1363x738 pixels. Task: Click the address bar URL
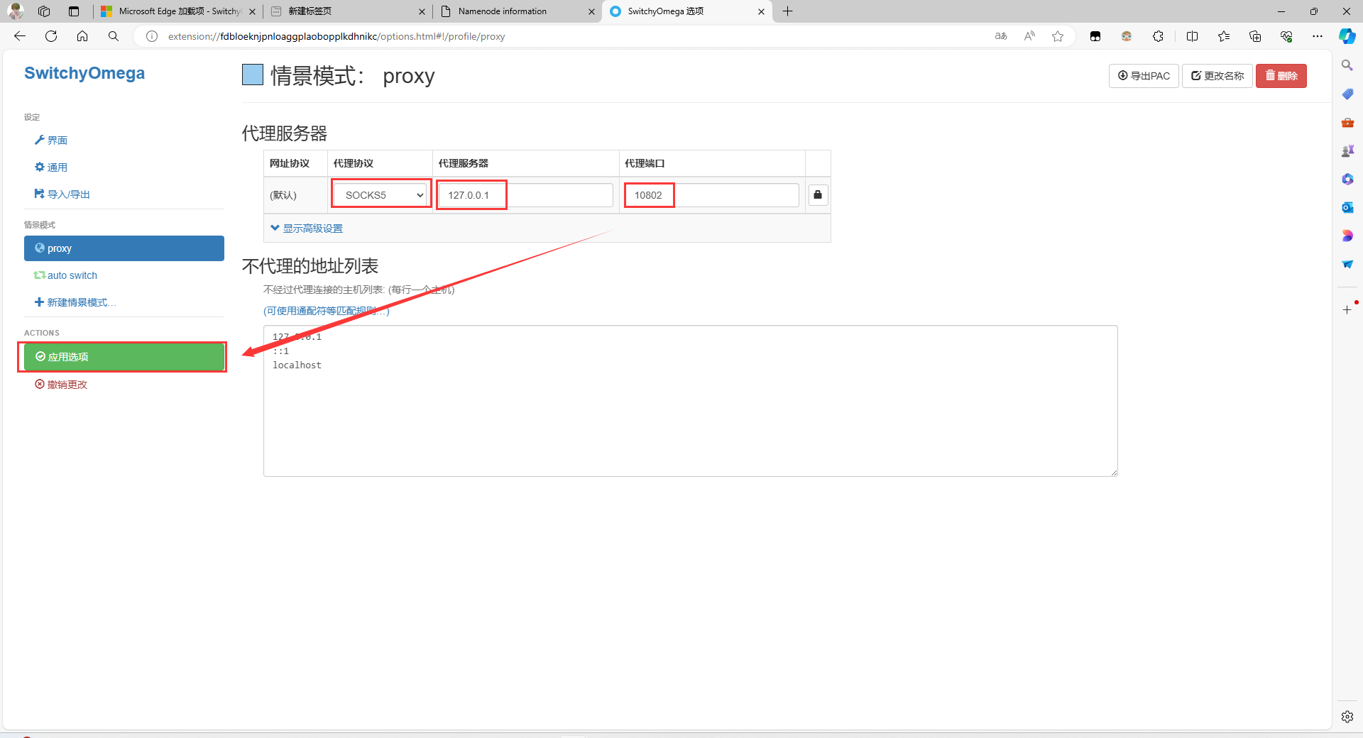pos(336,36)
